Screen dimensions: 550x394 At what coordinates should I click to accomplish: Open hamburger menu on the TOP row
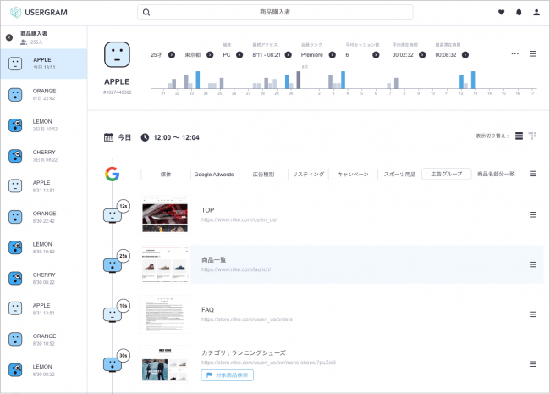point(532,215)
